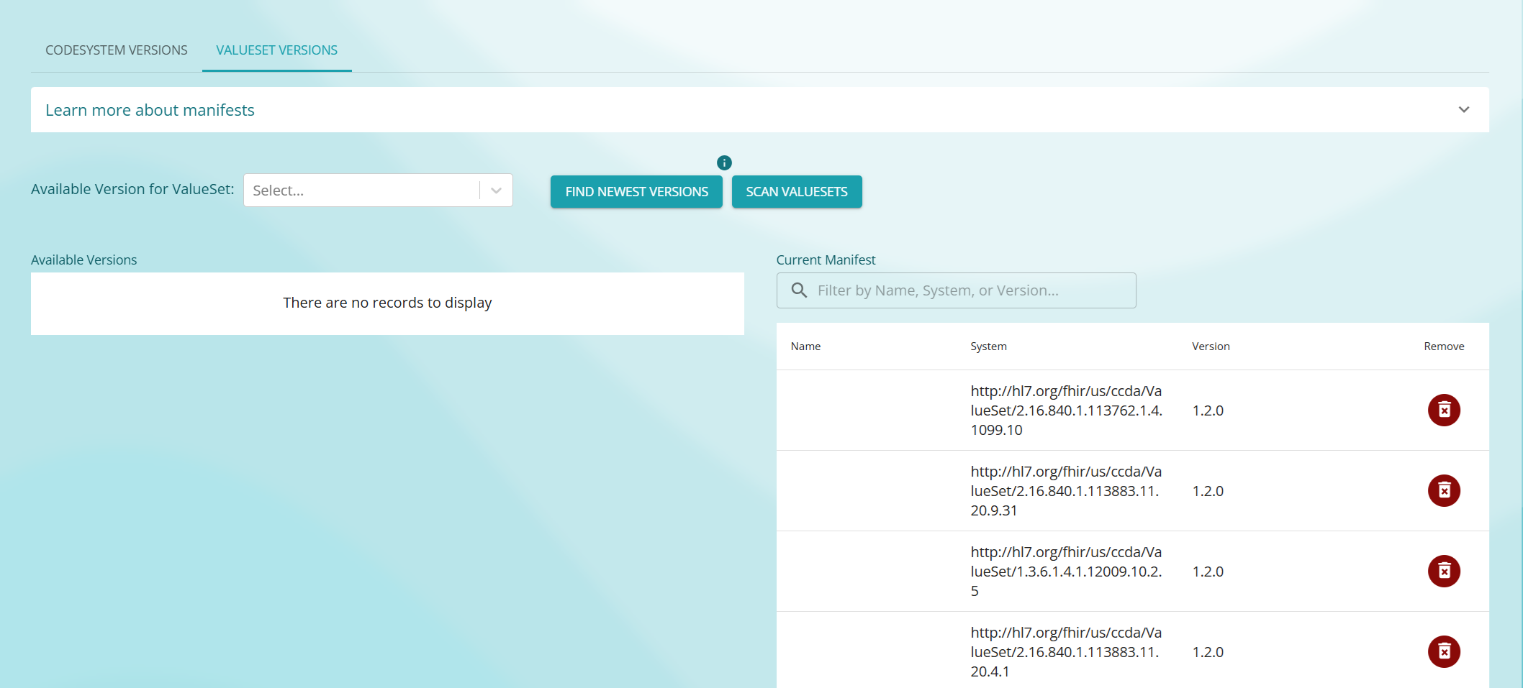
Task: Select the system URL ending in 1099.10
Action: (x=1066, y=410)
